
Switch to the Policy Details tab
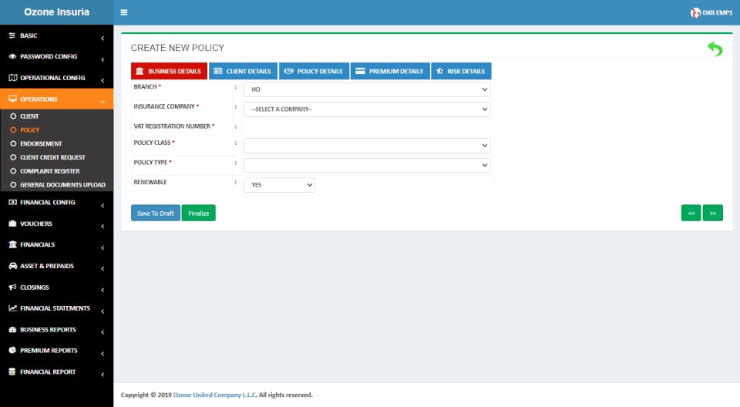pos(314,71)
